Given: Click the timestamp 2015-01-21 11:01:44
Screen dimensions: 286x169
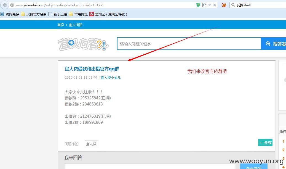Looking at the screenshot, I should [x=81, y=78].
